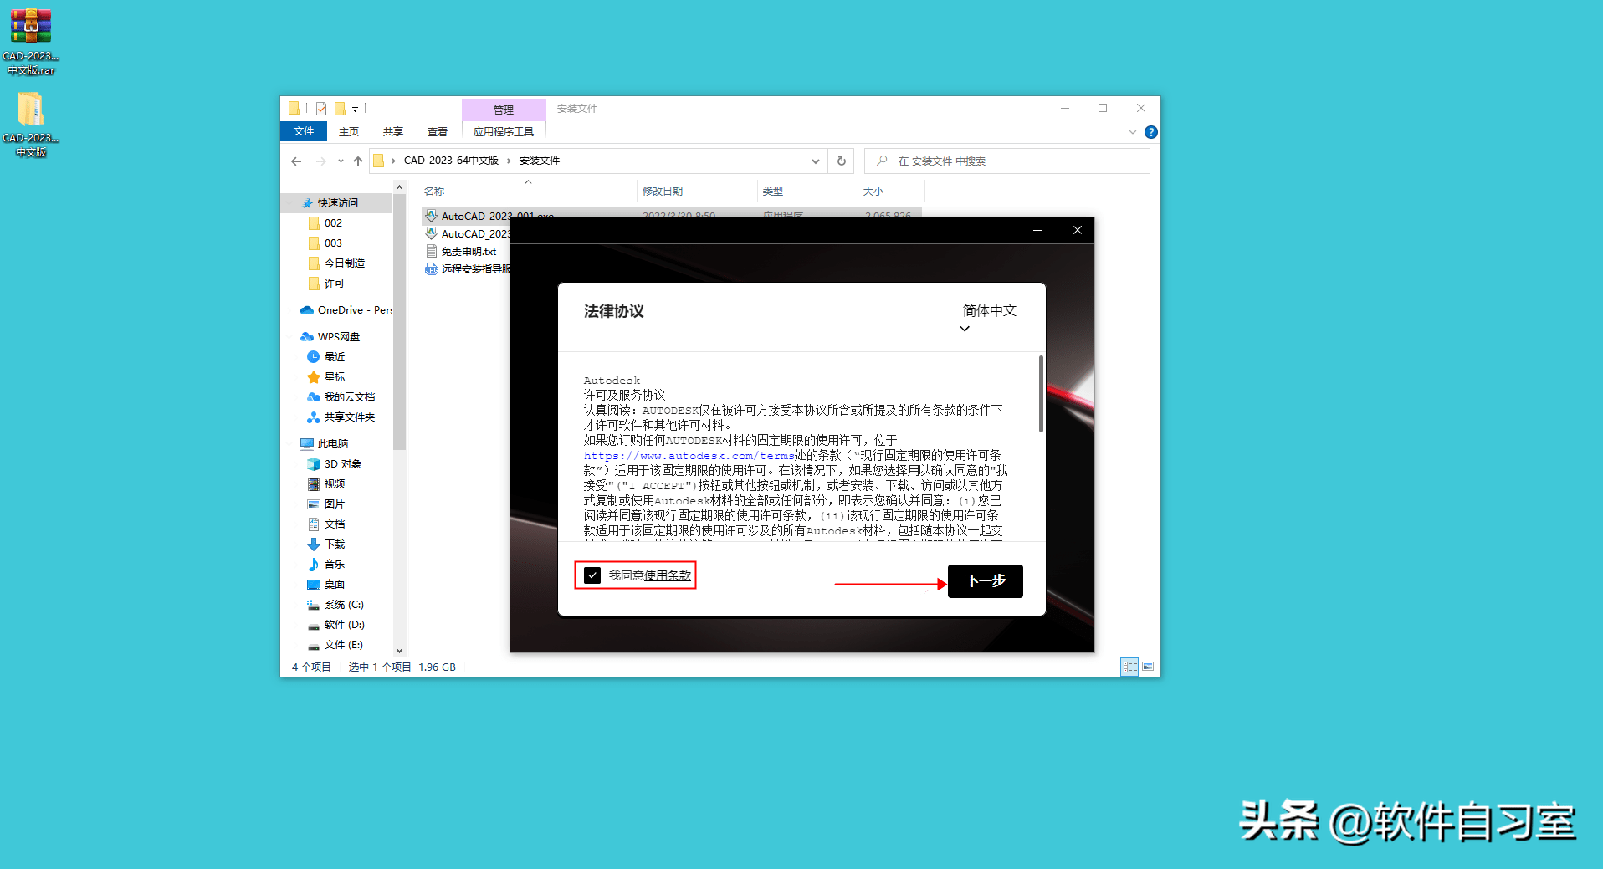Open 快速访问 in navigation pane
This screenshot has height=869, width=1603.
(337, 203)
